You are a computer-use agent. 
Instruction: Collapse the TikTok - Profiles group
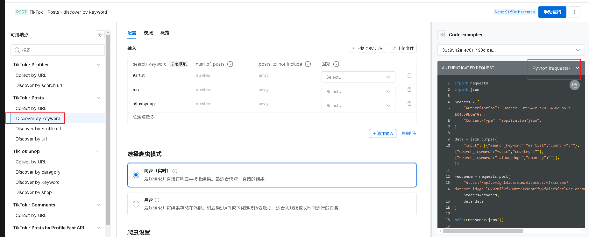tap(98, 65)
